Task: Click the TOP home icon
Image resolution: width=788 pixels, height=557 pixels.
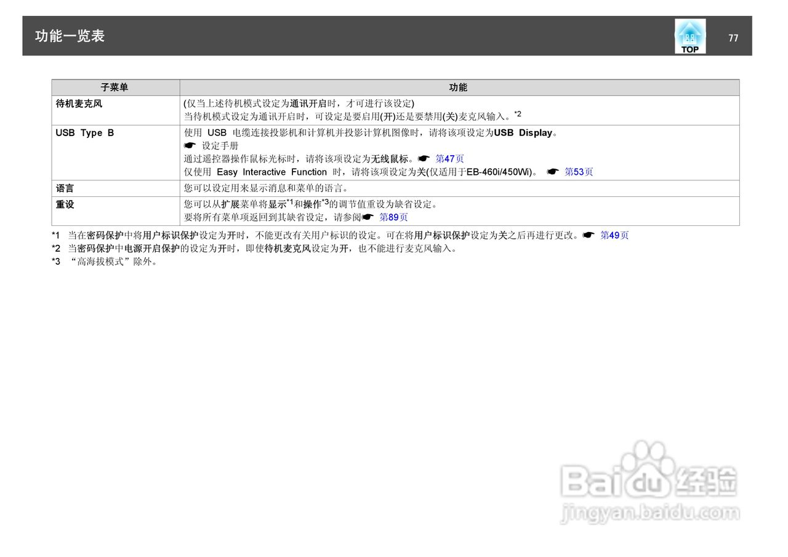Action: tap(690, 36)
